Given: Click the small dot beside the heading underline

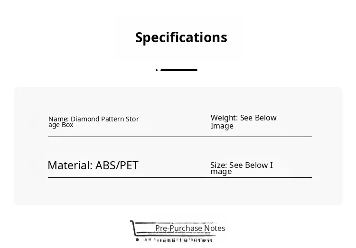Looking at the screenshot, I should pyautogui.click(x=157, y=70).
